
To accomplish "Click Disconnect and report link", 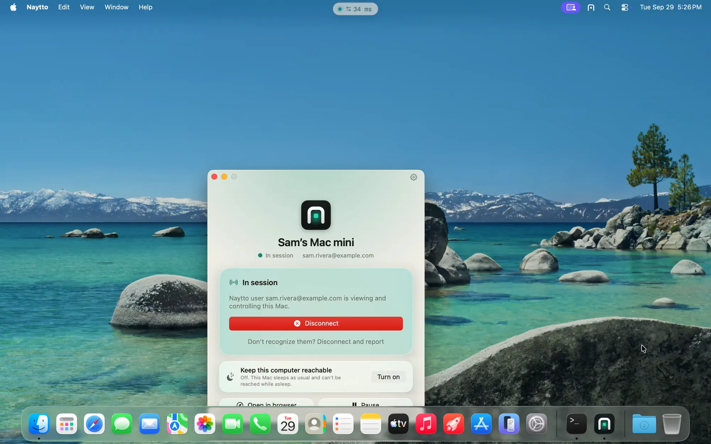I will [350, 341].
